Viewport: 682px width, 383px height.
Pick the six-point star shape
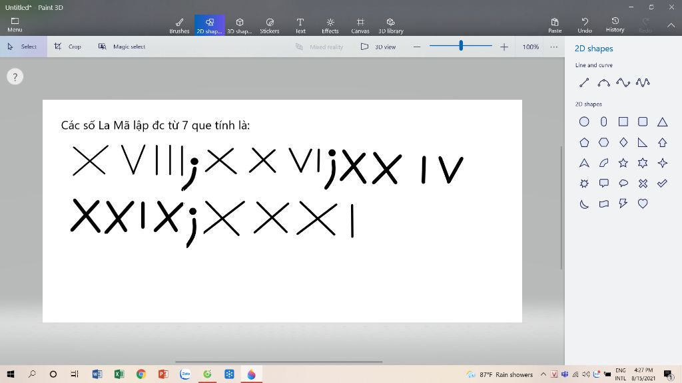click(x=643, y=163)
